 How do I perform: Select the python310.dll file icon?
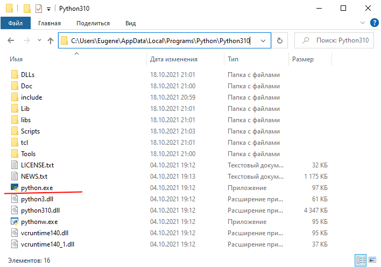pos(15,210)
